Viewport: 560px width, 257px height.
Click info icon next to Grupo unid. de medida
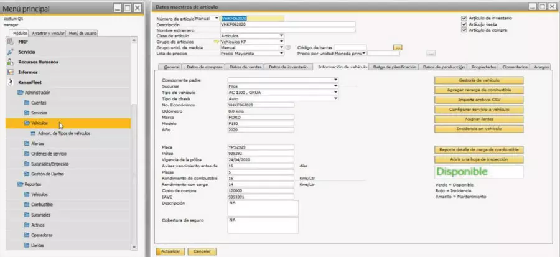click(288, 47)
